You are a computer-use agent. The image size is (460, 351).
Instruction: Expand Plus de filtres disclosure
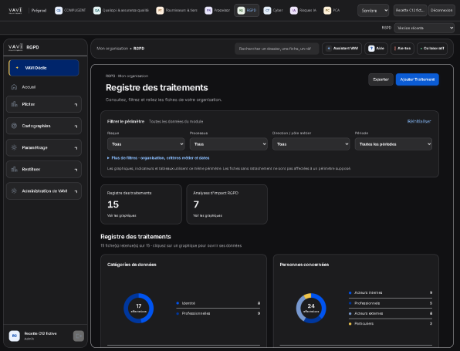[158, 158]
